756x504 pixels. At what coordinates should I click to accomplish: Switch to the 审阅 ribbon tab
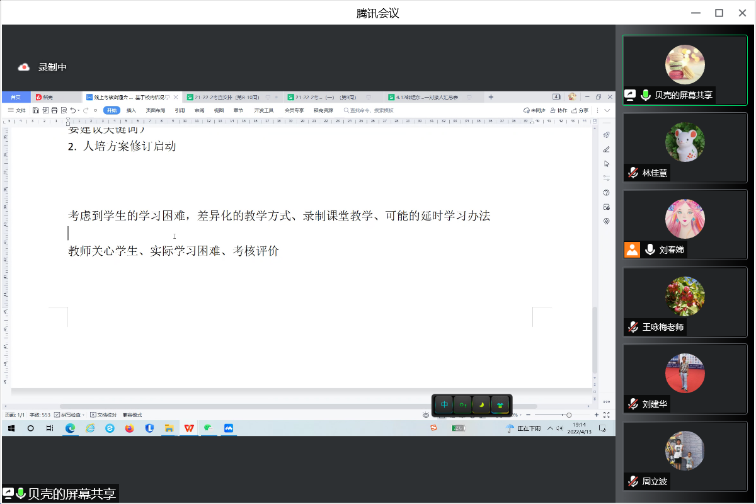click(199, 110)
